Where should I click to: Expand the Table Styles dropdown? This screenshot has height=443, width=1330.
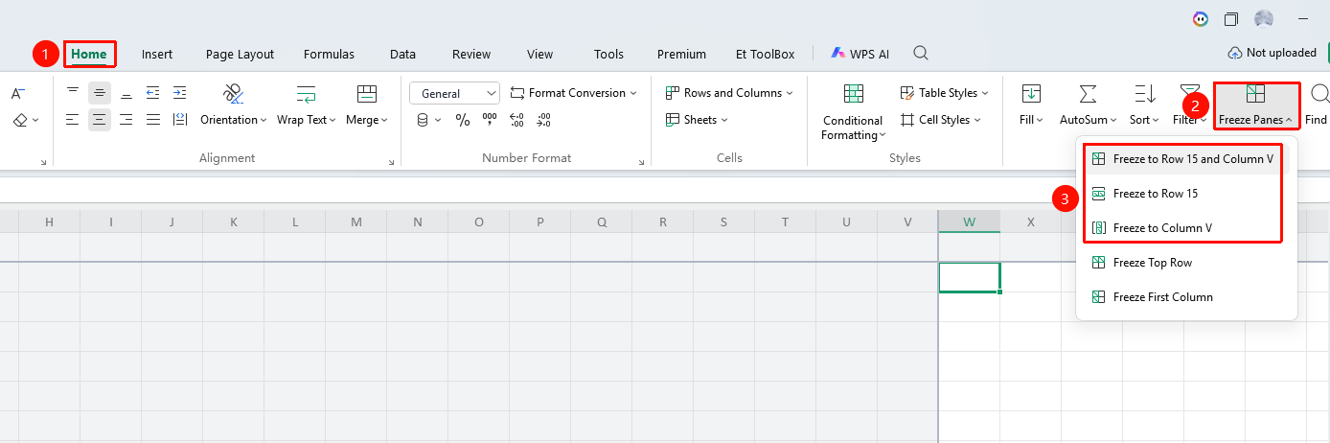click(x=944, y=93)
